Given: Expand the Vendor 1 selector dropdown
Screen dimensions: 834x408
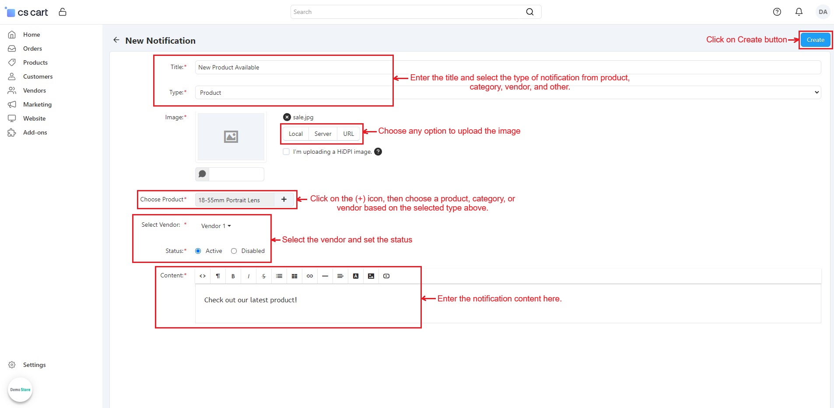Looking at the screenshot, I should (x=216, y=226).
